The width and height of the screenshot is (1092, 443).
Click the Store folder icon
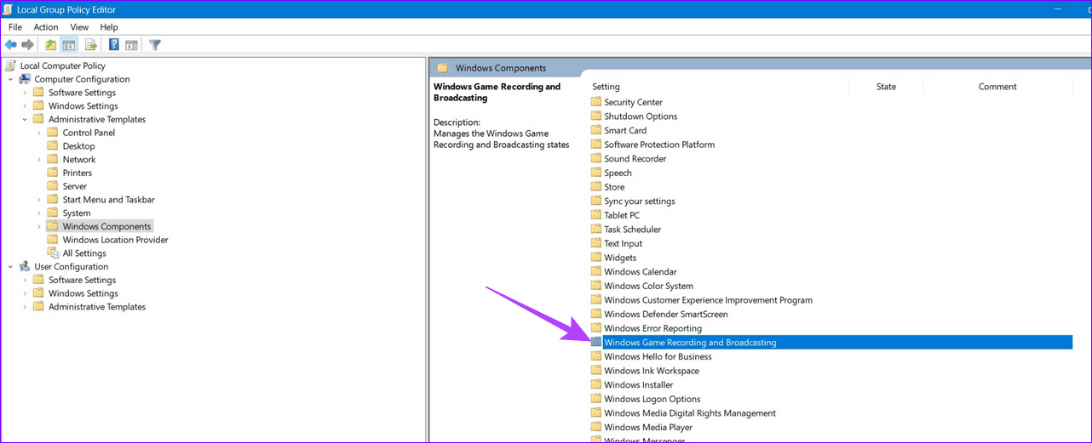tap(596, 187)
